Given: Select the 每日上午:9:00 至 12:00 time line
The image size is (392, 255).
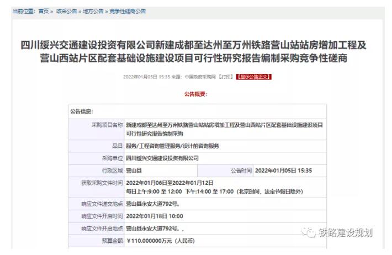Looking at the screenshot, I should [214, 192].
